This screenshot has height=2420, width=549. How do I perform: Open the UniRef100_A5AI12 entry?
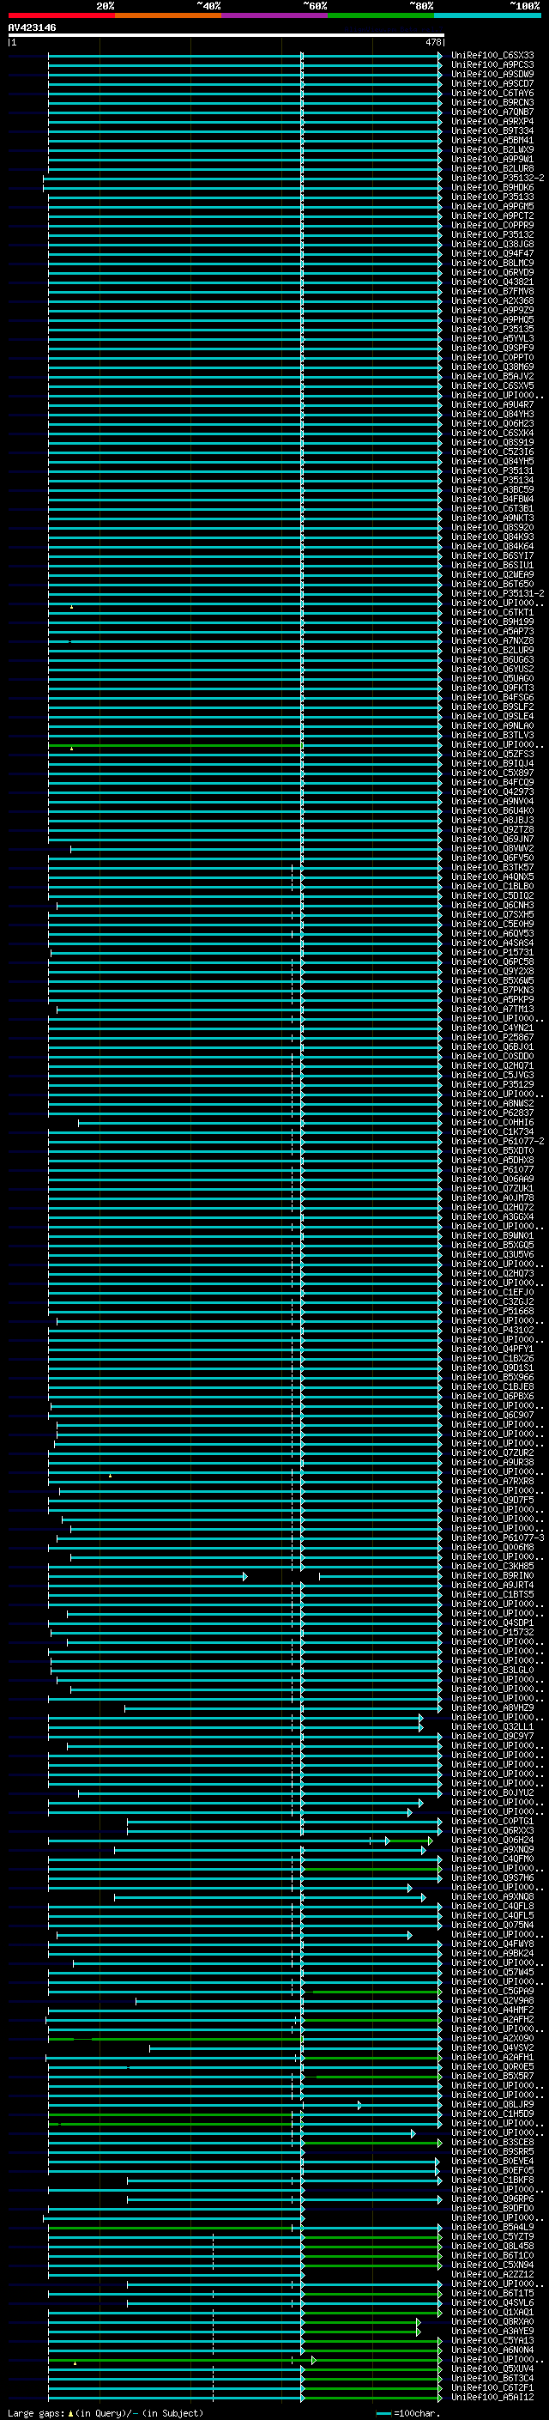492,2397
